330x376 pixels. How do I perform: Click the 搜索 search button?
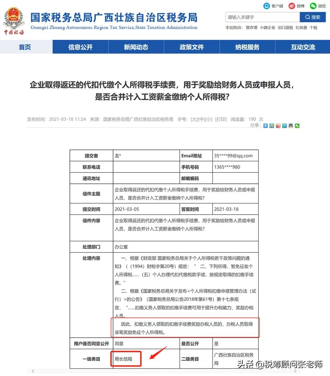[313, 17]
